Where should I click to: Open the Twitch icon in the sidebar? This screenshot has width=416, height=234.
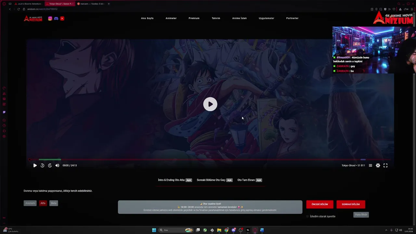pos(4,112)
